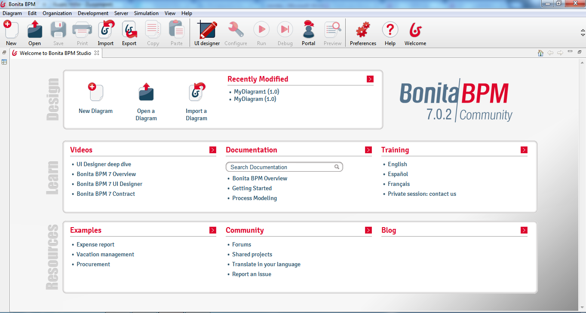586x313 pixels.
Task: Select Español training link
Action: click(398, 174)
